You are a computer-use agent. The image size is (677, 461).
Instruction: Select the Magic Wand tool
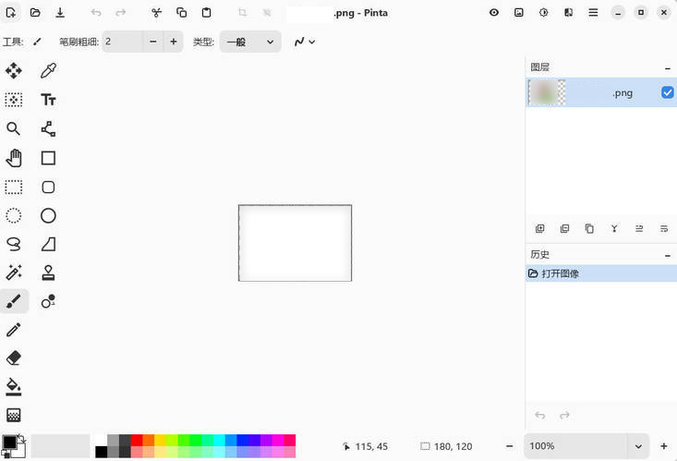tap(14, 273)
